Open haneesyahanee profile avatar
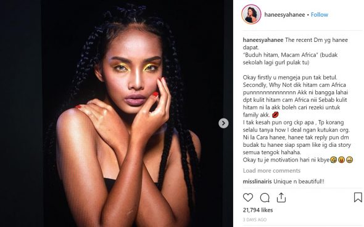This screenshot has height=227, width=364. pyautogui.click(x=251, y=14)
